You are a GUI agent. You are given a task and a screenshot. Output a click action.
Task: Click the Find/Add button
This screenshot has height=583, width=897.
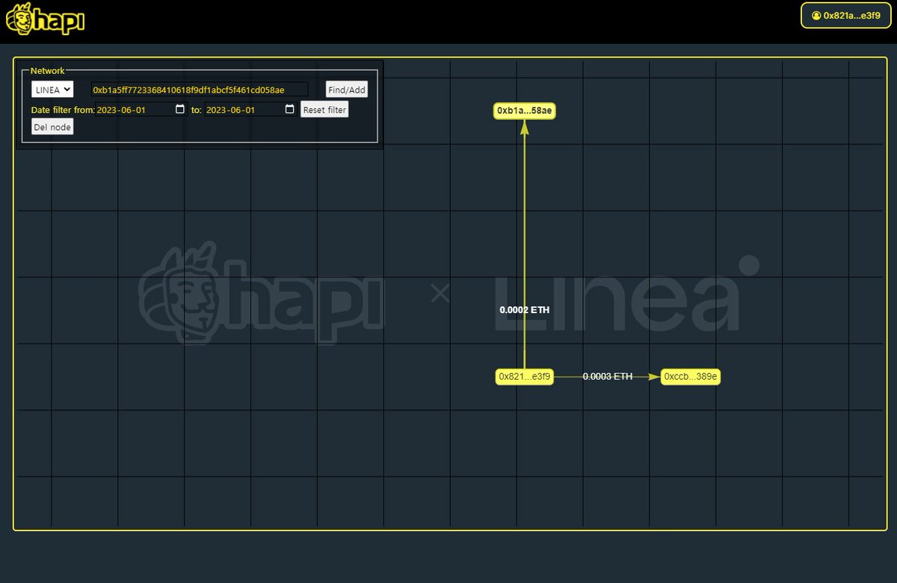(x=347, y=90)
